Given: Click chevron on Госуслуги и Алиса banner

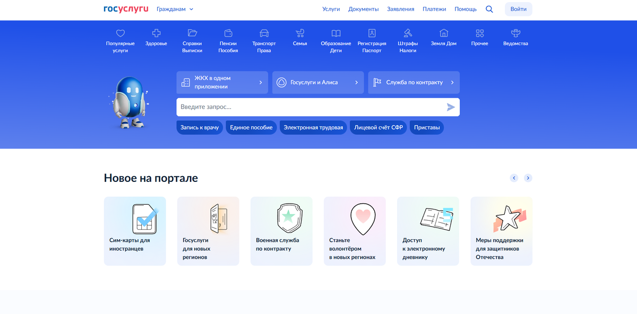Looking at the screenshot, I should [x=356, y=82].
